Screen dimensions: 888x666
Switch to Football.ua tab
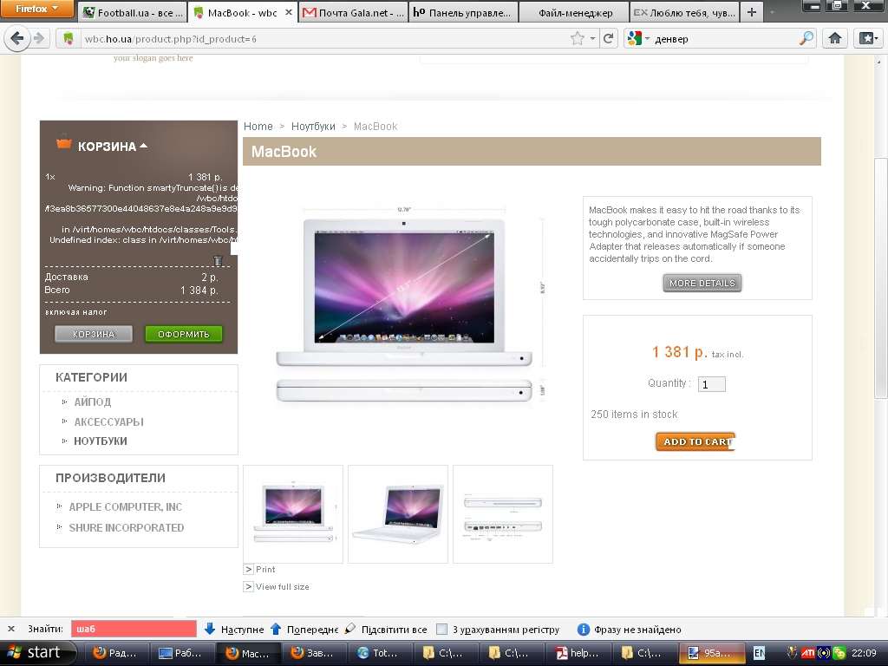pyautogui.click(x=133, y=12)
